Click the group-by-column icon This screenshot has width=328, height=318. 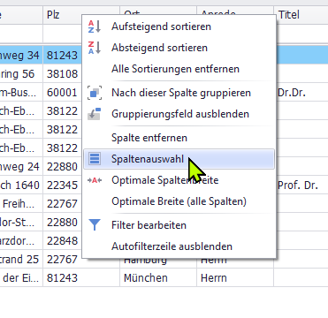(95, 93)
